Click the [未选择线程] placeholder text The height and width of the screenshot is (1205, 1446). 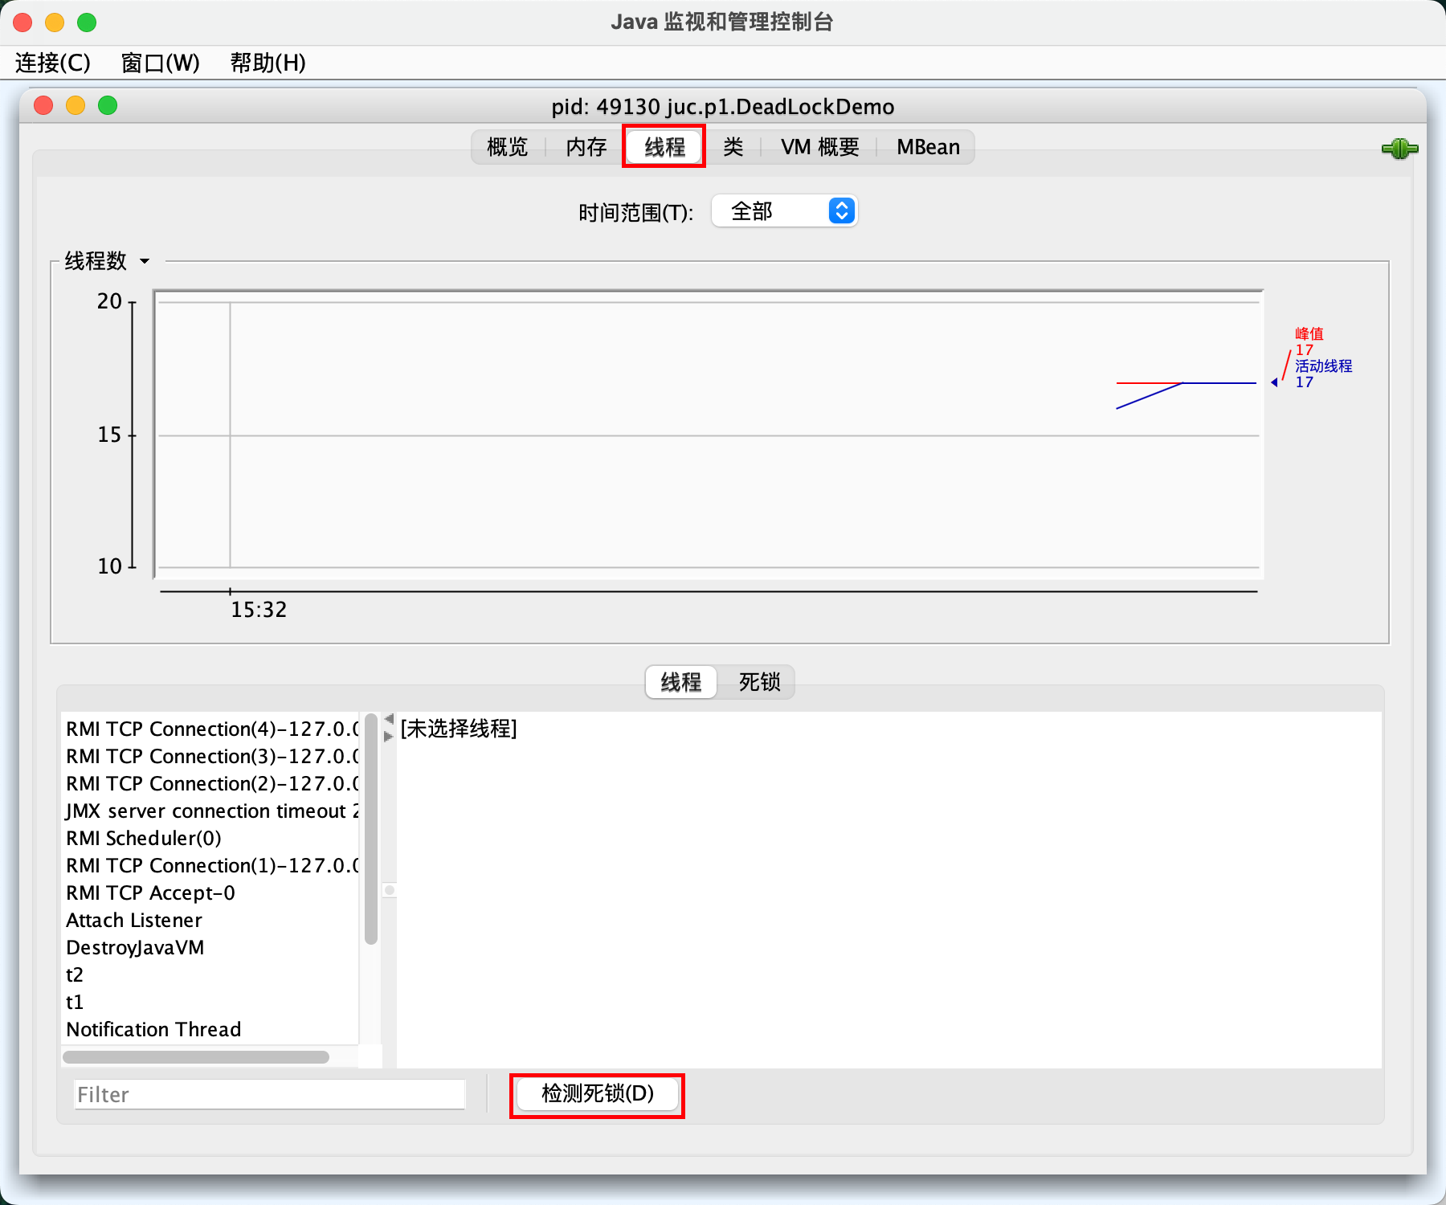[x=459, y=729]
